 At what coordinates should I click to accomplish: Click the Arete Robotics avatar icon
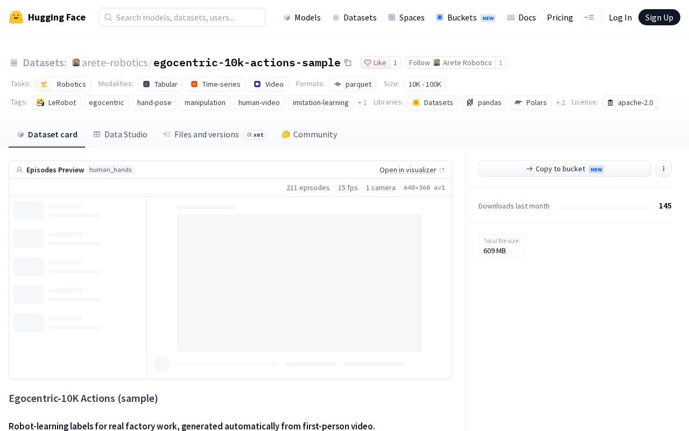[x=76, y=62]
